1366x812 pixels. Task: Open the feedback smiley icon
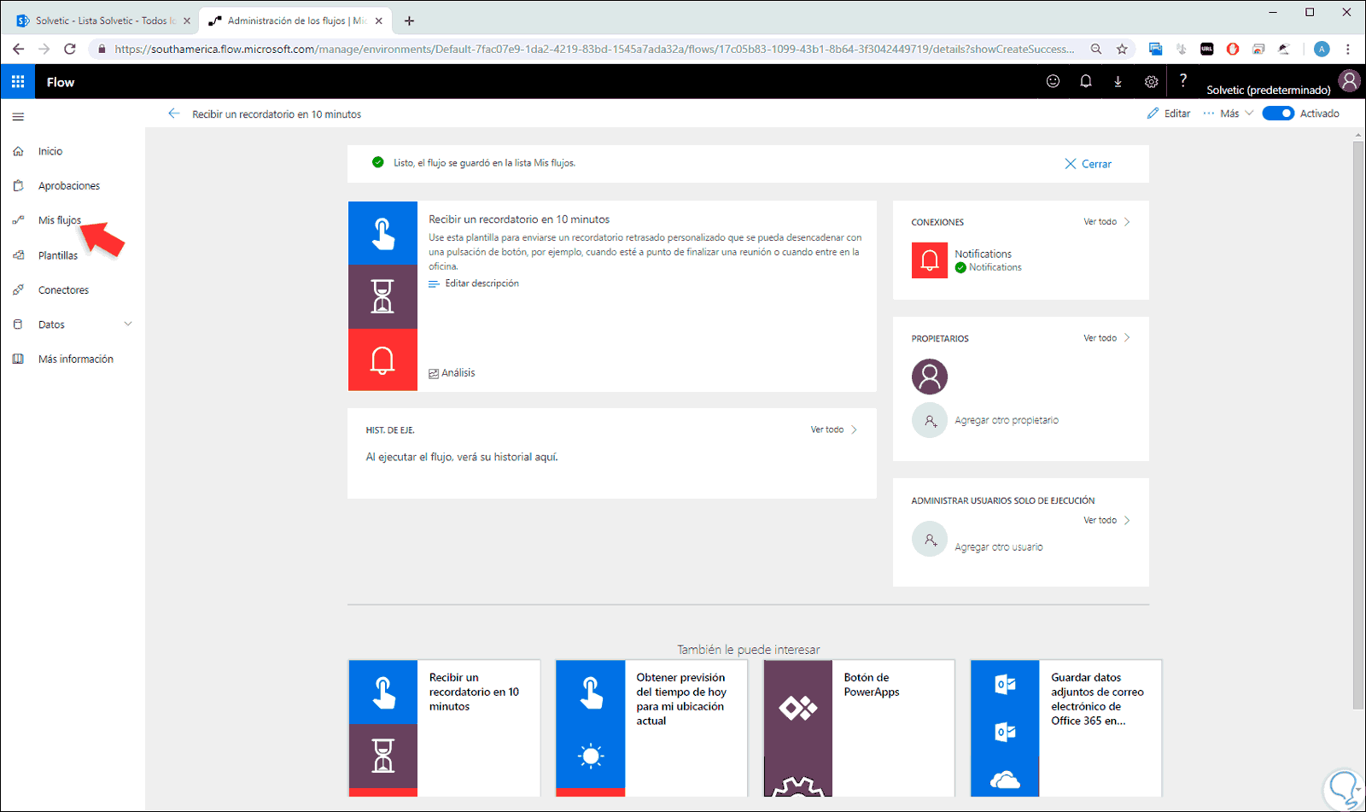coord(1053,81)
